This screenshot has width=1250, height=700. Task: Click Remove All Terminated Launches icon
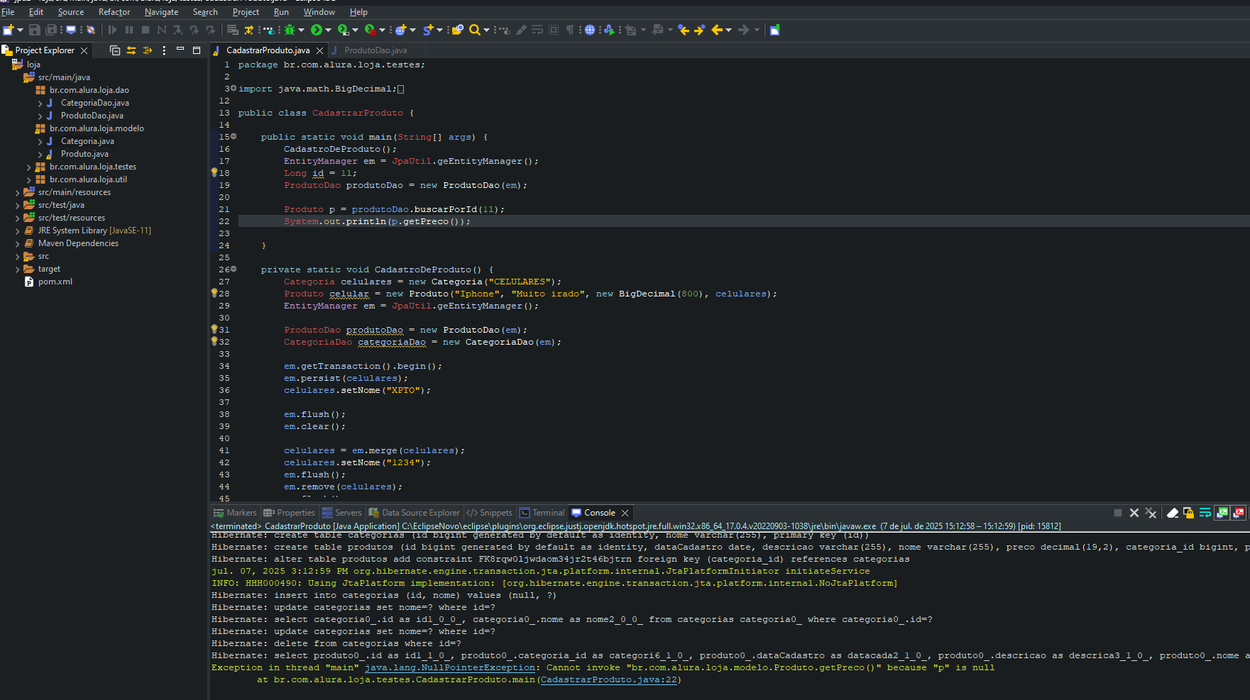tap(1151, 513)
